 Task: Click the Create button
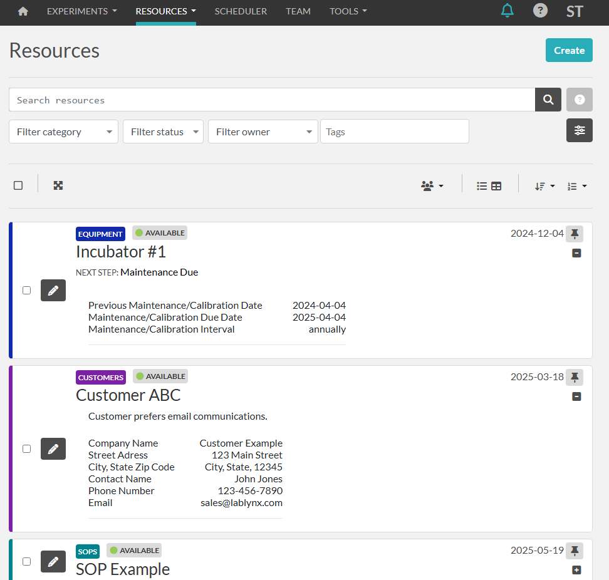(569, 50)
